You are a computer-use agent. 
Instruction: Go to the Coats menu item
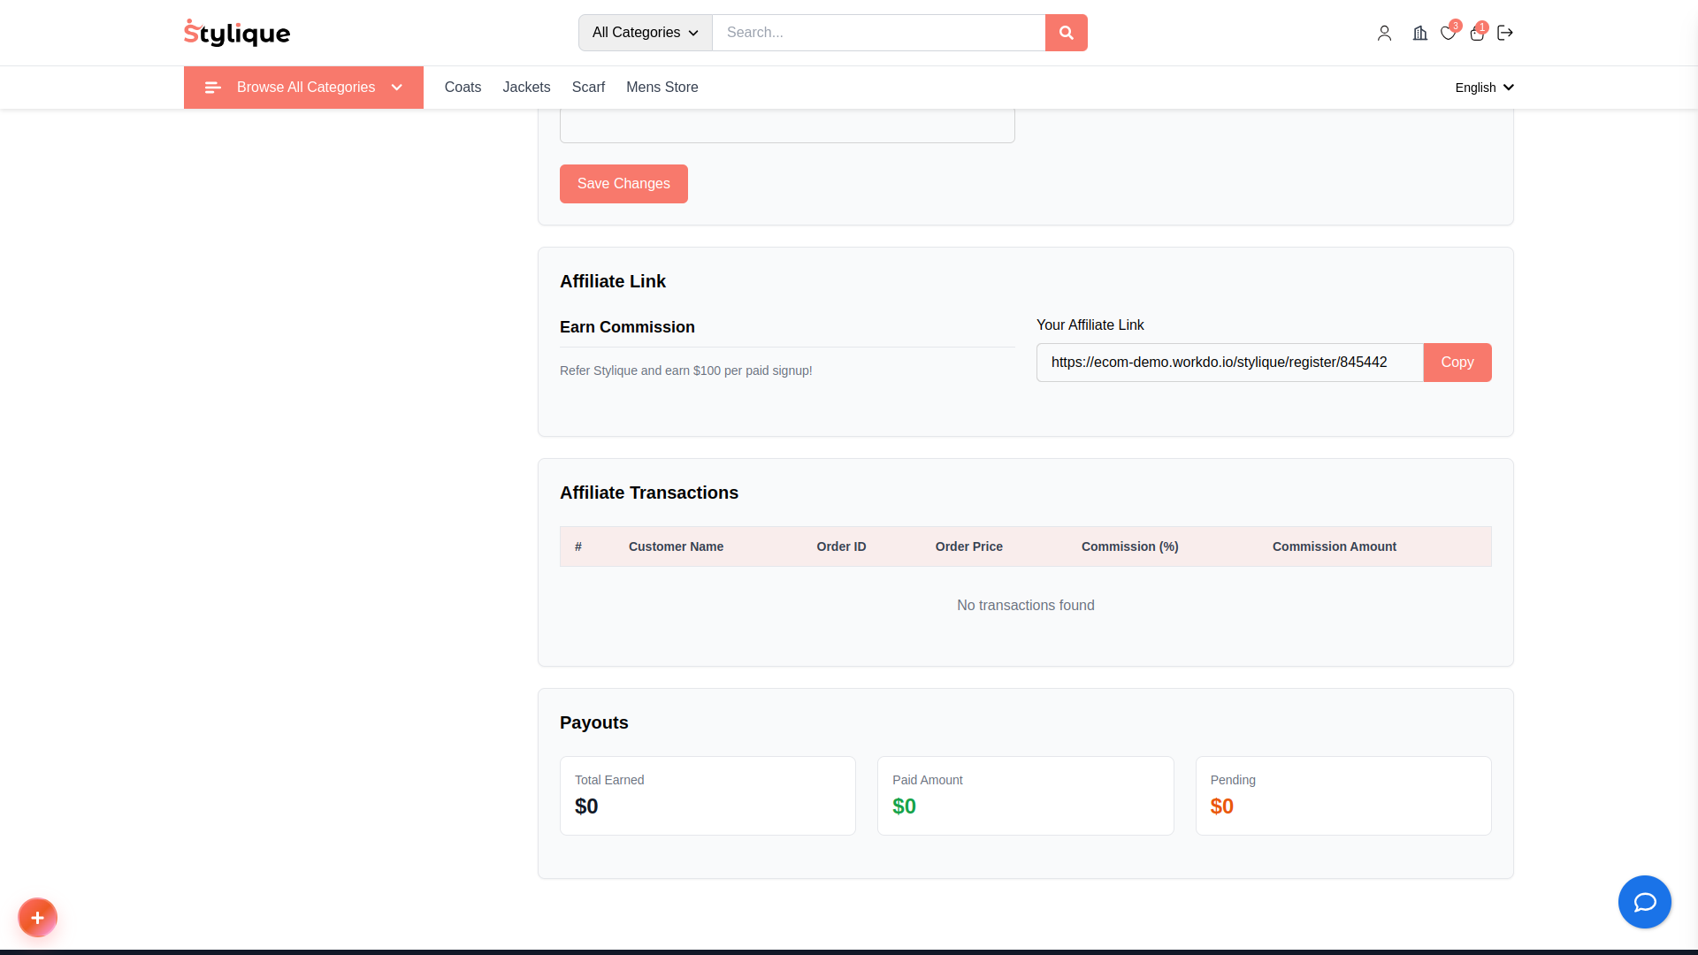[x=463, y=88]
